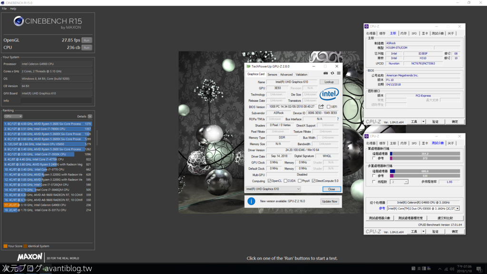Viewport: 487px width, 274px height.
Task: Click the Intel logo in GPU-Z
Action: [x=329, y=94]
